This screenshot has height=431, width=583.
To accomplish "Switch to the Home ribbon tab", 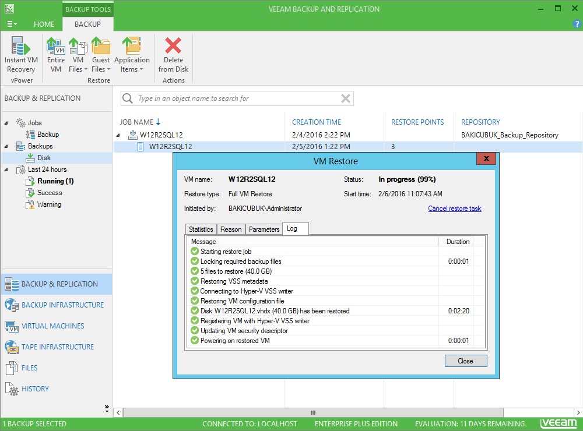I will [x=44, y=24].
